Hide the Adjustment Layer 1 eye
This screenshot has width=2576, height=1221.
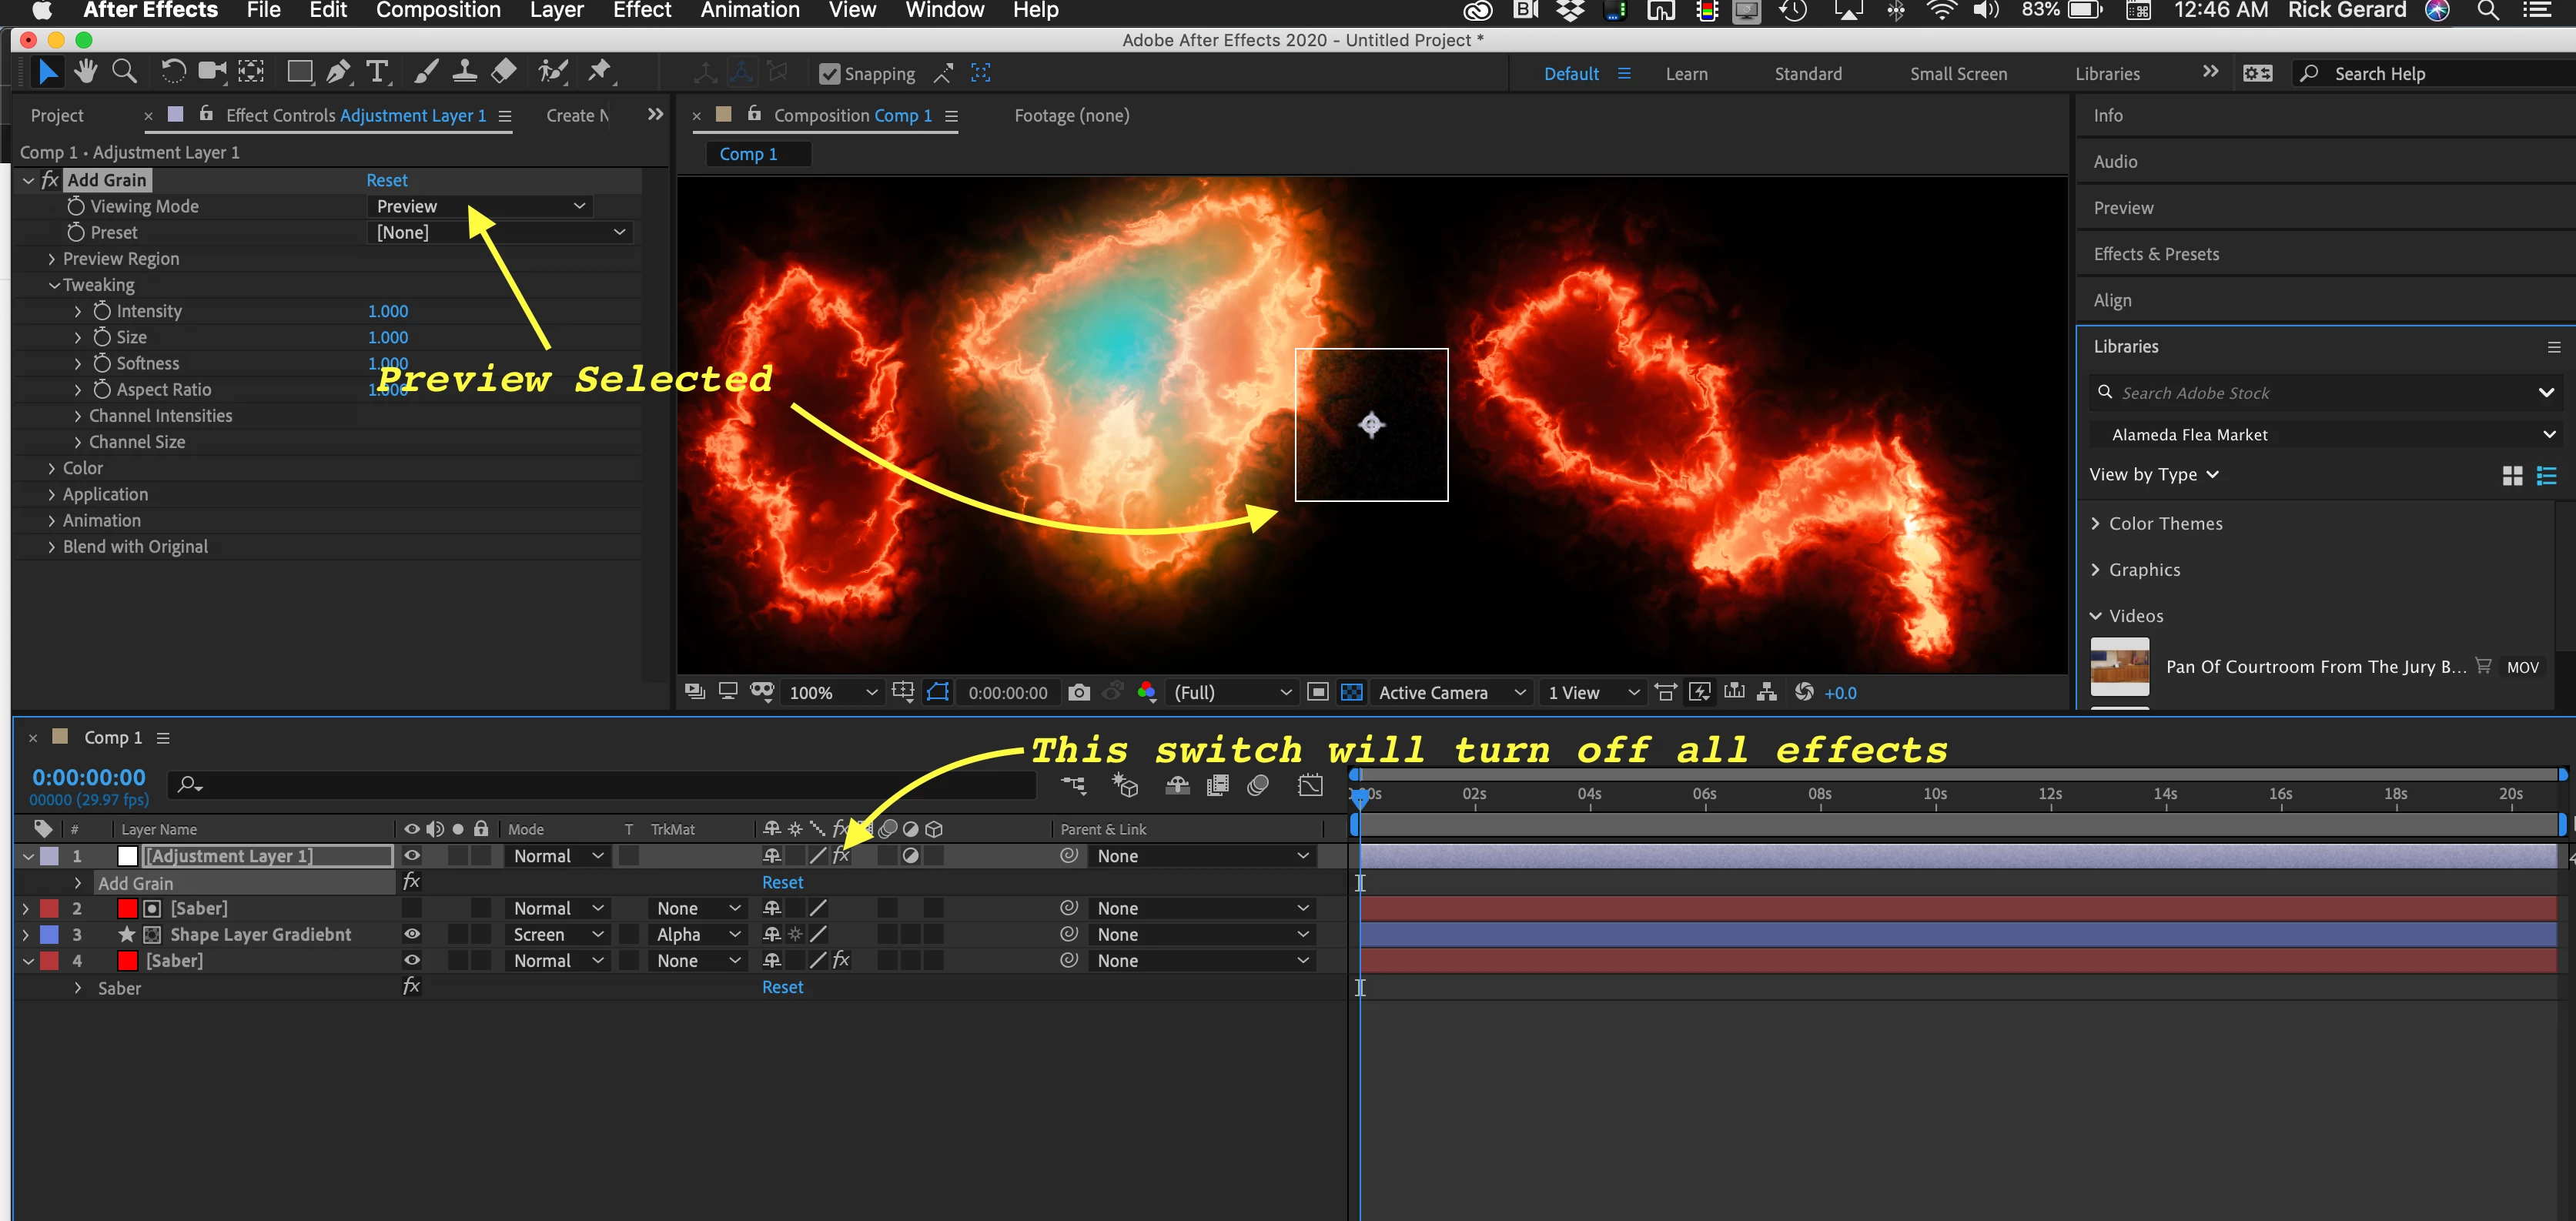tap(411, 856)
